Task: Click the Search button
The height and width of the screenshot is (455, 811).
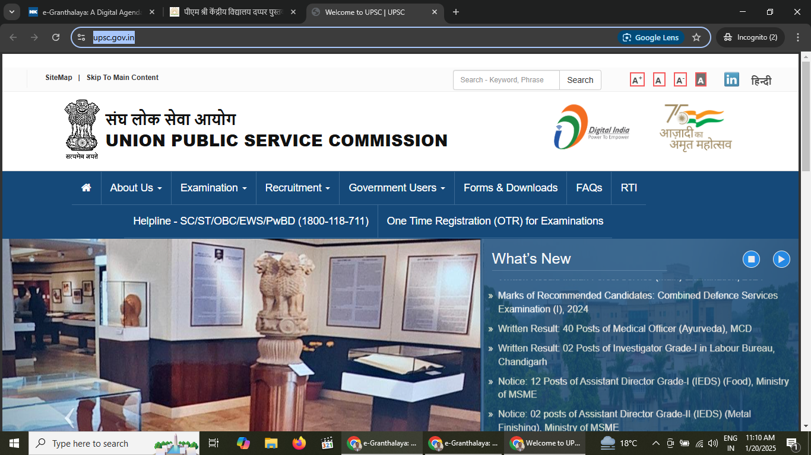Action: pos(580,80)
